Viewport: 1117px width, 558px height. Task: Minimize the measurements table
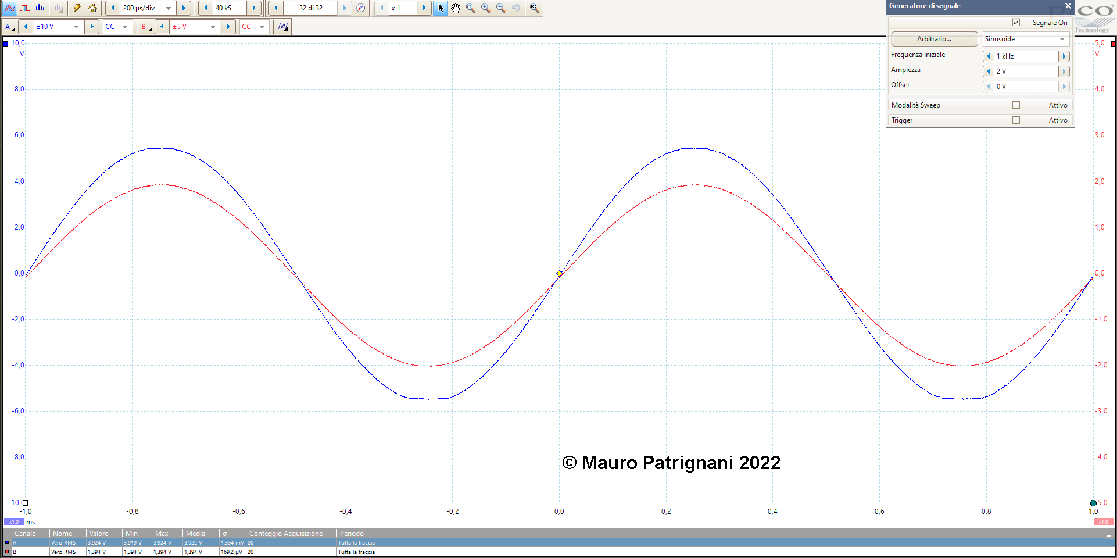point(1108,535)
